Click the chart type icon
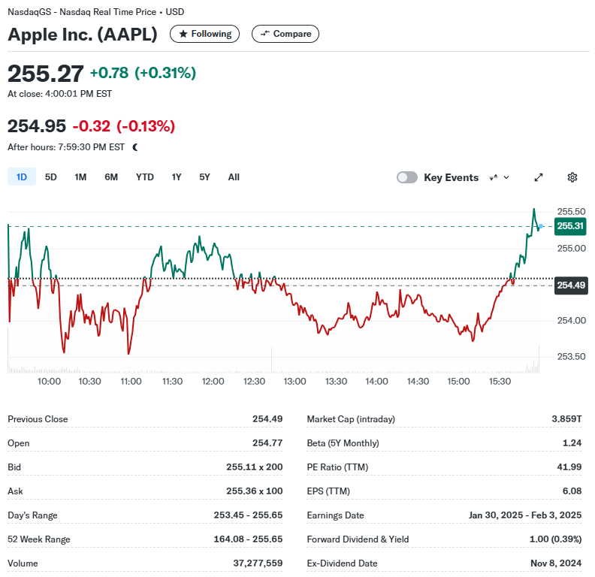 tap(494, 177)
